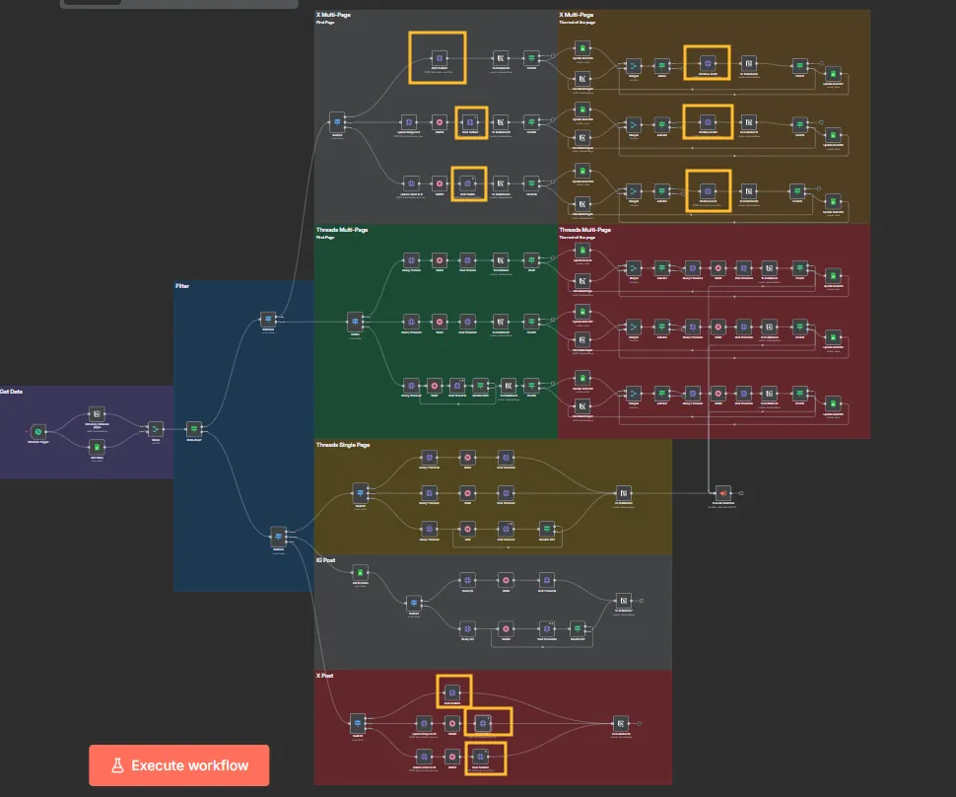Open the Notion database node in Get Data
The height and width of the screenshot is (797, 956).
(97, 414)
